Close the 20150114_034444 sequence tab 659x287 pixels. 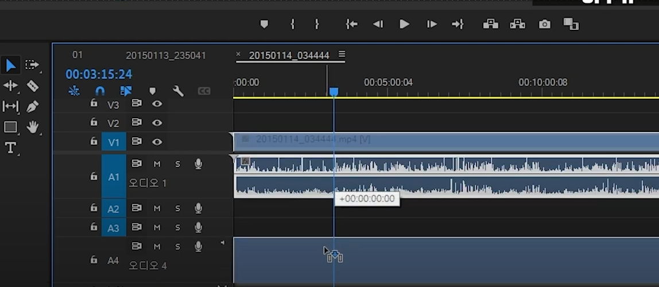[x=238, y=54]
